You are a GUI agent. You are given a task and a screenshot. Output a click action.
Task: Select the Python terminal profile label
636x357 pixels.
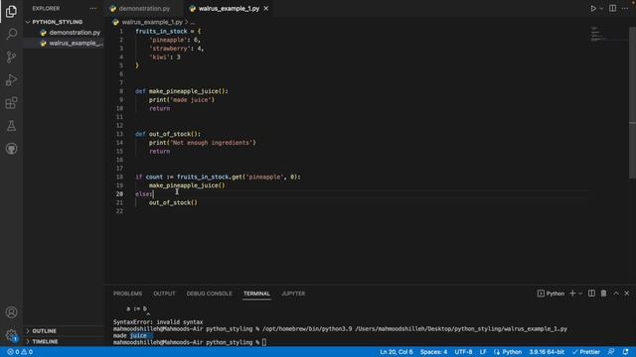[551, 294]
